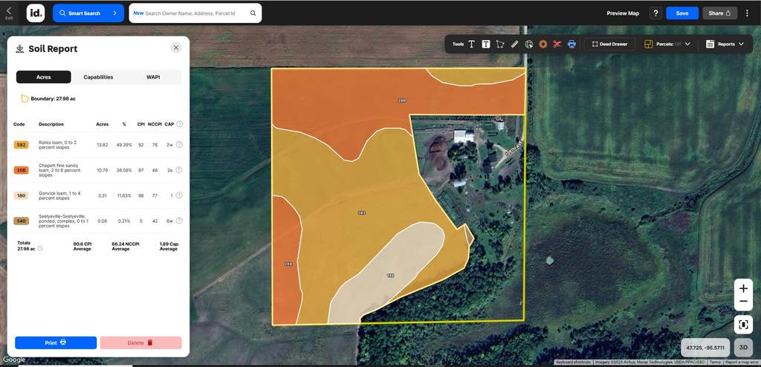
Task: Open the three-dot overflow menu
Action: tap(747, 13)
